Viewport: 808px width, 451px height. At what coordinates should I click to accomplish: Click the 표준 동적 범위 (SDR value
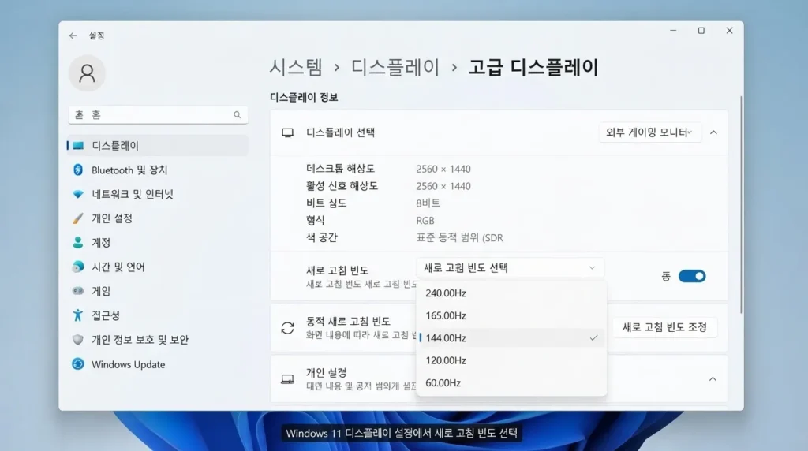pyautogui.click(x=460, y=238)
